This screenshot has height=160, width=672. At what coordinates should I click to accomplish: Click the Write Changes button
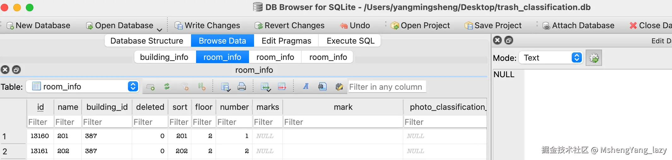pyautogui.click(x=207, y=26)
